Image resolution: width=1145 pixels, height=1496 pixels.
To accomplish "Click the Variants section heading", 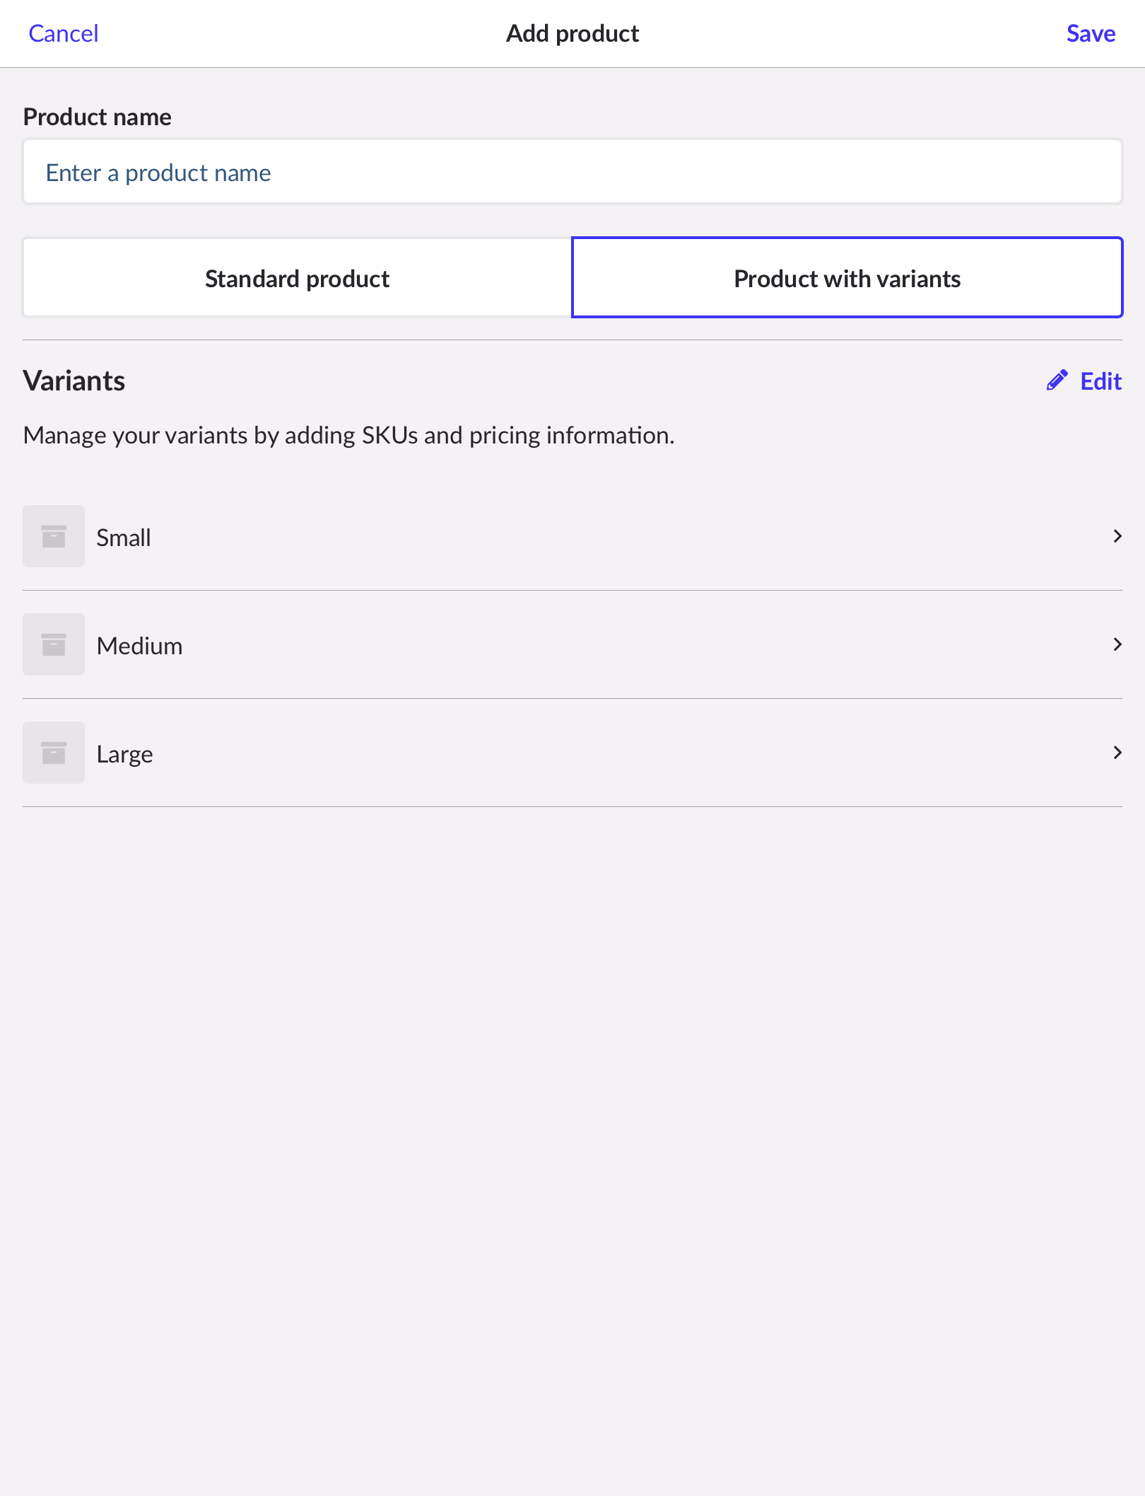I will (x=74, y=381).
